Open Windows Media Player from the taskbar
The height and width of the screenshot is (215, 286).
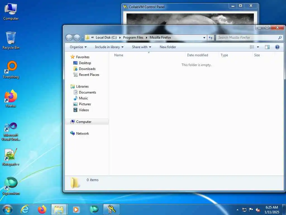tap(76, 209)
